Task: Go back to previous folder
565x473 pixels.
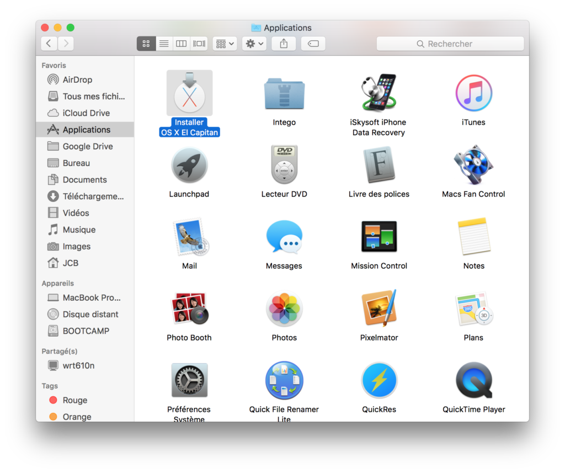Action: click(49, 44)
